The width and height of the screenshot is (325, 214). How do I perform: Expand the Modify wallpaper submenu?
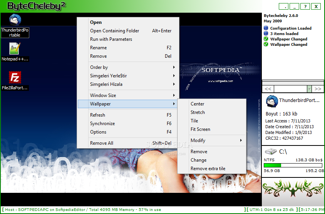tap(212, 140)
